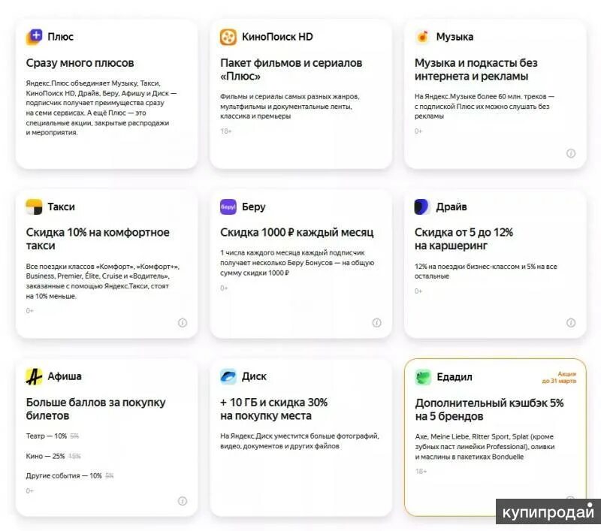Viewport: 601px width, 531px height.
Task: Click heading Скидка 1000 ₽ каждый месяц
Action: click(x=297, y=232)
